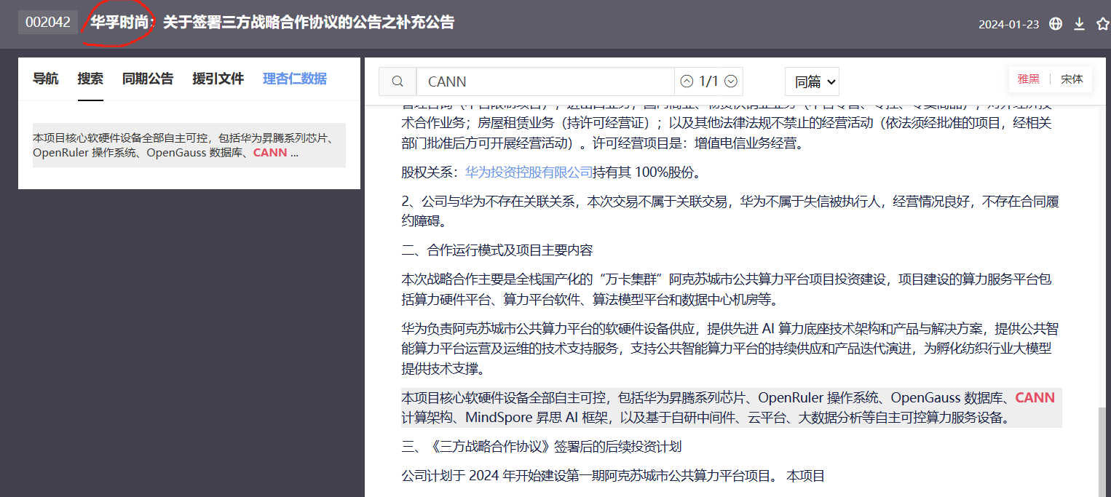Favorite the announcement with the star icon
1111x497 pixels.
click(1103, 24)
